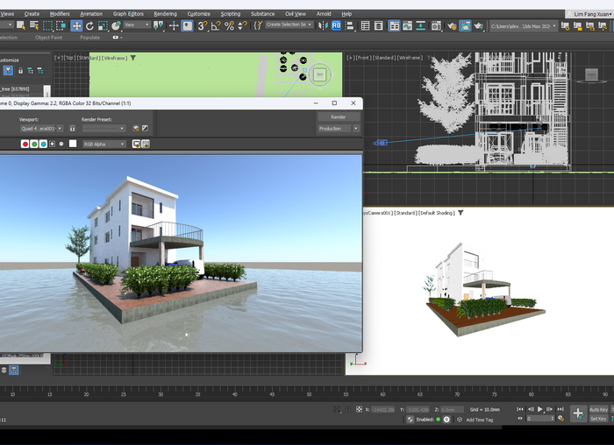Toggle red channel in frame window
The height and width of the screenshot is (445, 614).
coord(25,144)
